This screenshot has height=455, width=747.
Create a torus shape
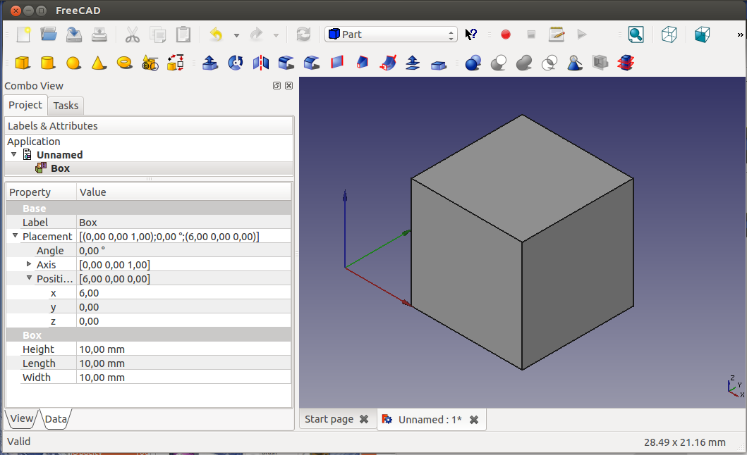click(125, 63)
